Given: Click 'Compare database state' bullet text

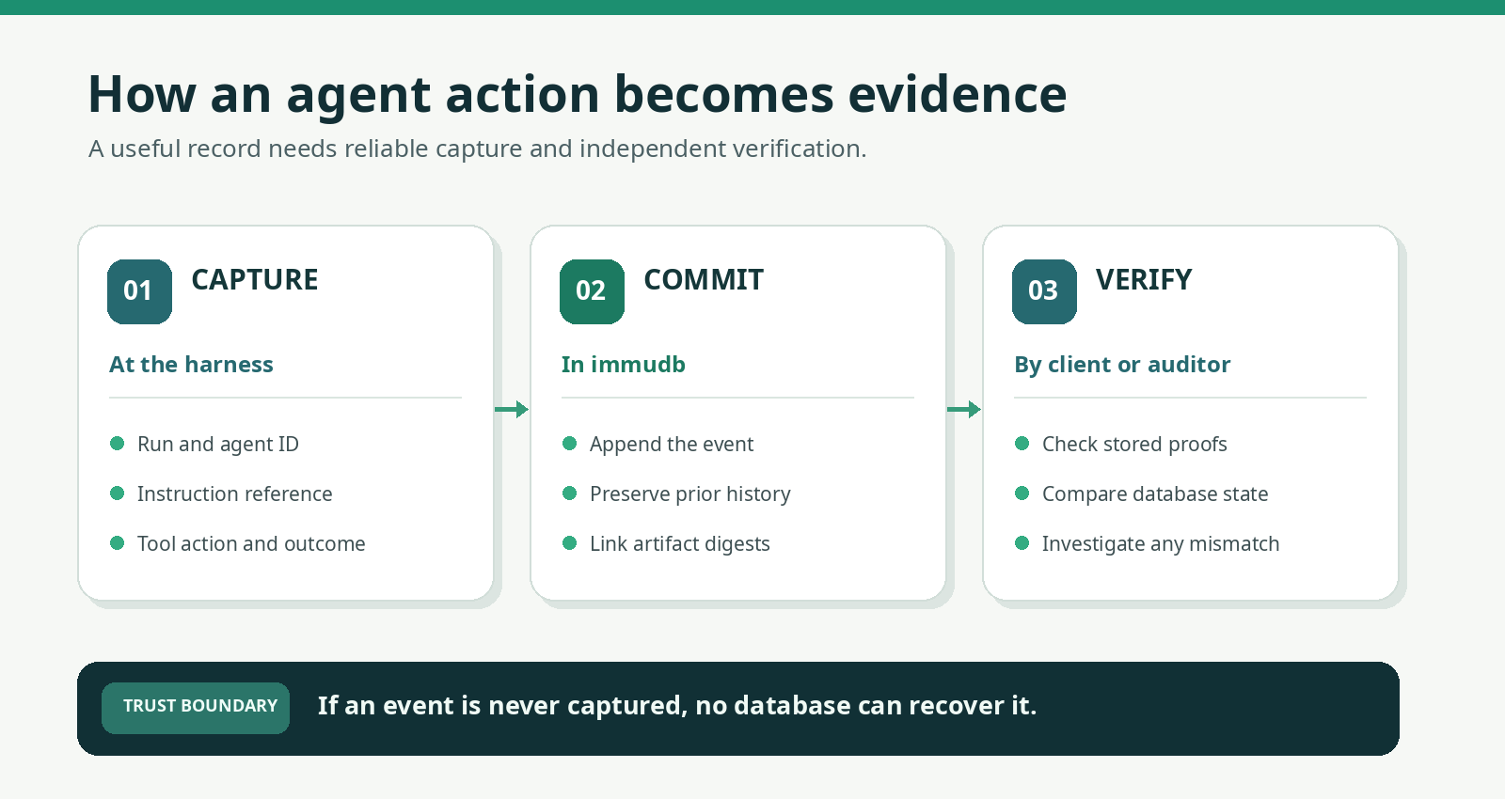Looking at the screenshot, I should click(1155, 494).
